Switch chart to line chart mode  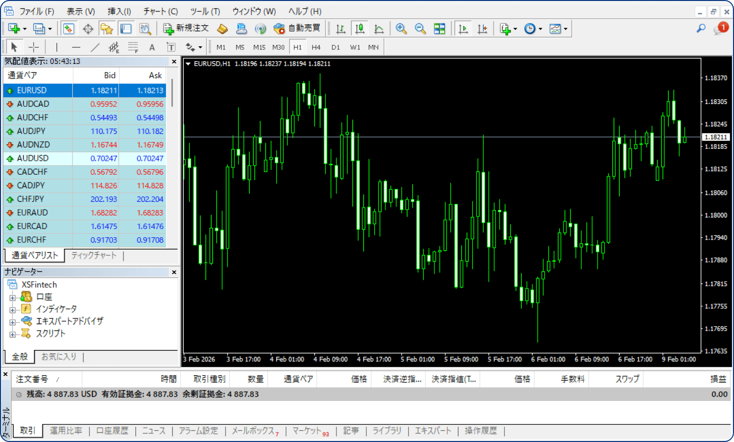[379, 29]
